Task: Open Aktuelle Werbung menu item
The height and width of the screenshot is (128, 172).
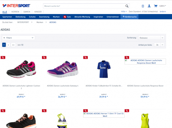Action: point(82,17)
